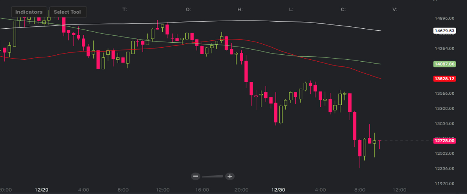467x194 pixels.
Task: Click the 11970.00 price axis label
Action: pyautogui.click(x=444, y=184)
